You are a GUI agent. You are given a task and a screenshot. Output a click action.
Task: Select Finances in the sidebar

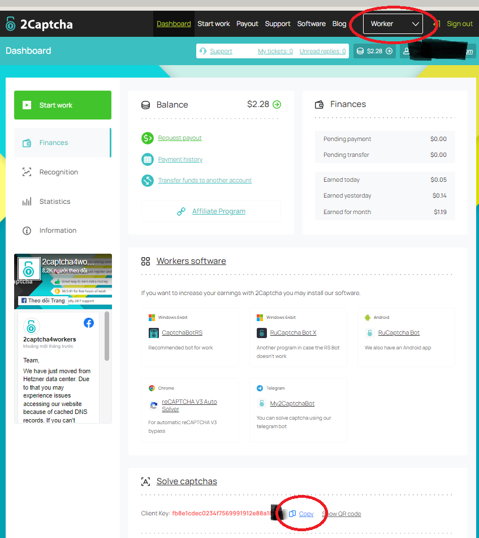[x=63, y=143]
